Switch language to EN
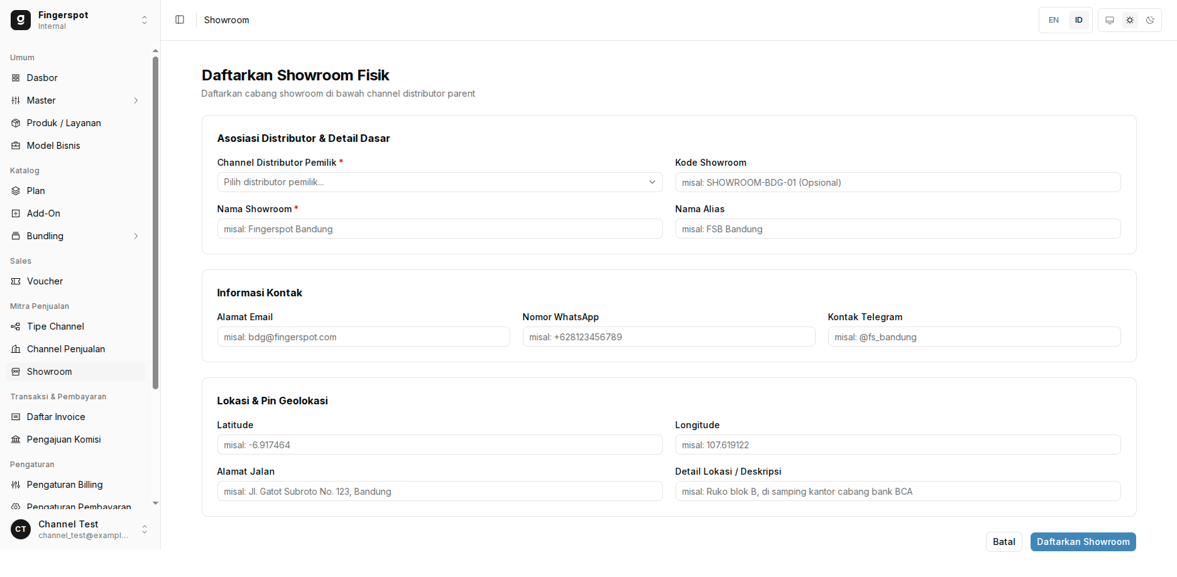This screenshot has width=1177, height=577. click(1054, 20)
